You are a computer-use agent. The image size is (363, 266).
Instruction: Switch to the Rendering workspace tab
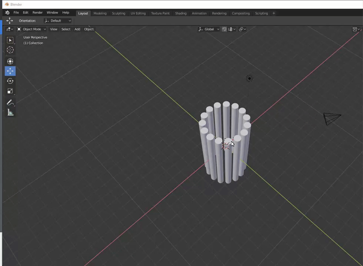click(x=219, y=13)
